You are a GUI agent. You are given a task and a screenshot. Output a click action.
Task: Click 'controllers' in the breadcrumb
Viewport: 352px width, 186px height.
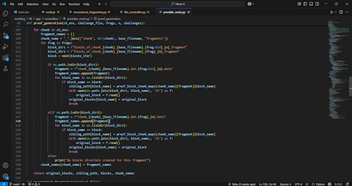point(51,19)
